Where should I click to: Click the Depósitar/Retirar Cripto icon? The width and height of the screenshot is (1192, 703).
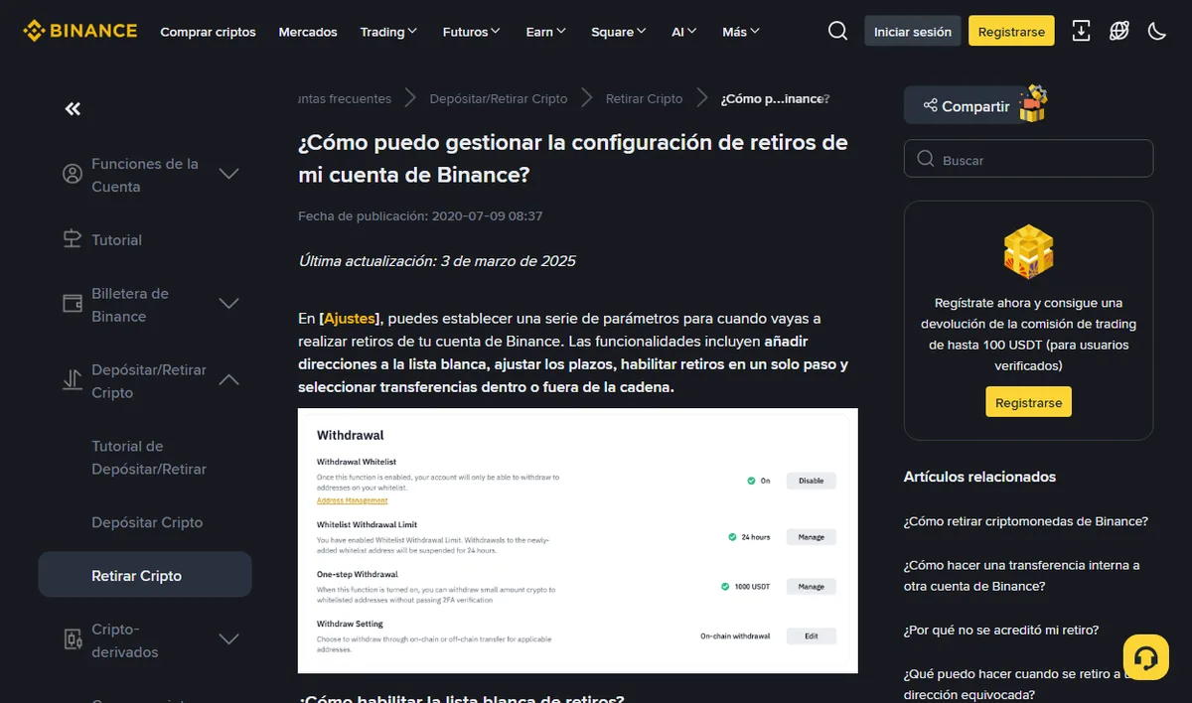click(x=73, y=380)
